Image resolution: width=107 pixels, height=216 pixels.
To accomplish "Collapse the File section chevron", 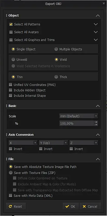I will [98, 159].
